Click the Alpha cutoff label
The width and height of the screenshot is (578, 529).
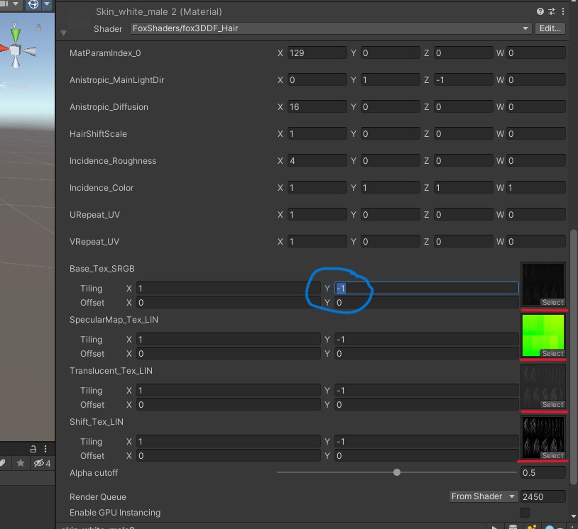[94, 473]
